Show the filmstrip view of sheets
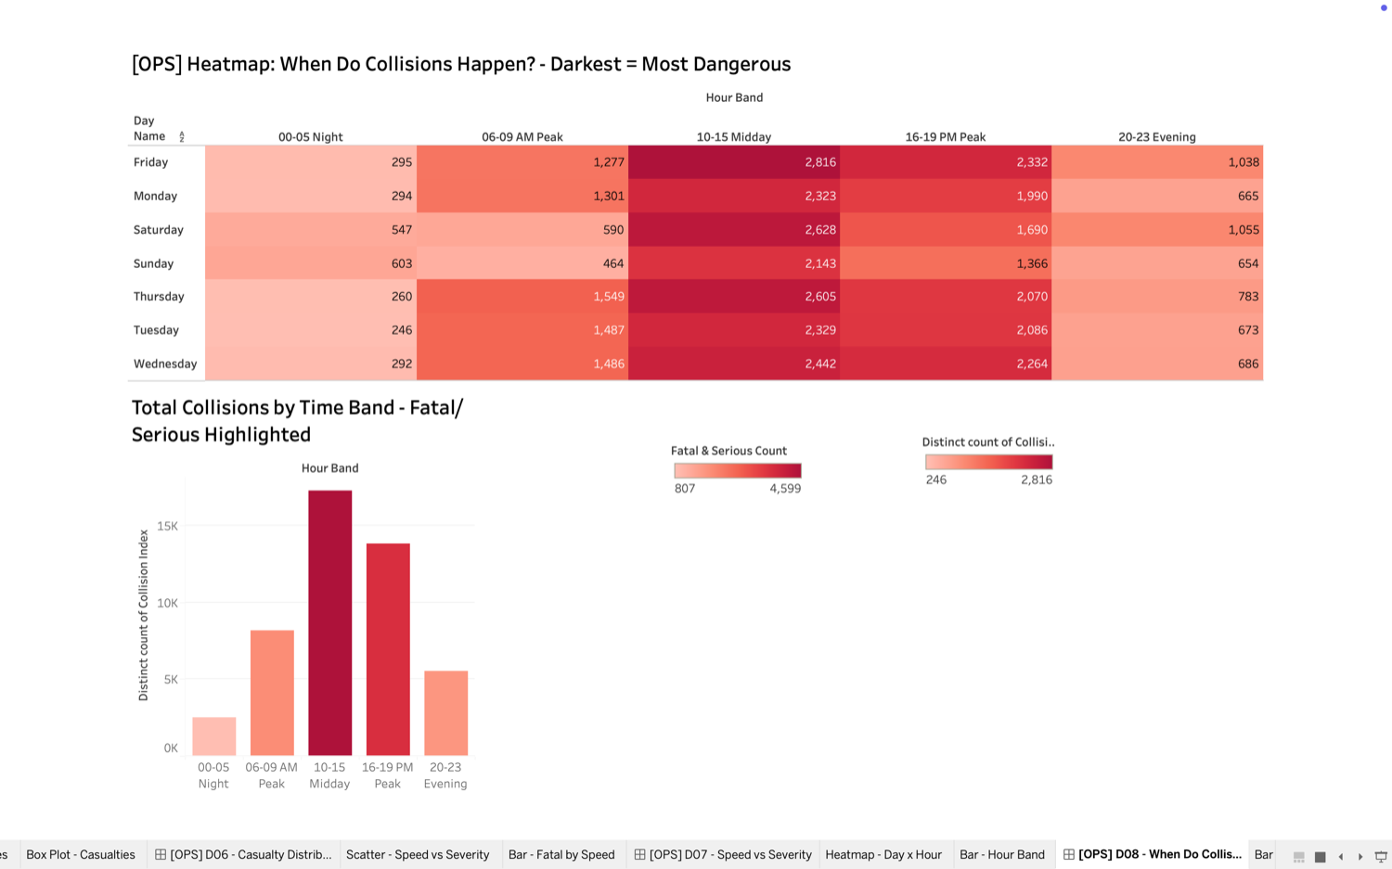This screenshot has height=869, width=1392. tap(1299, 856)
